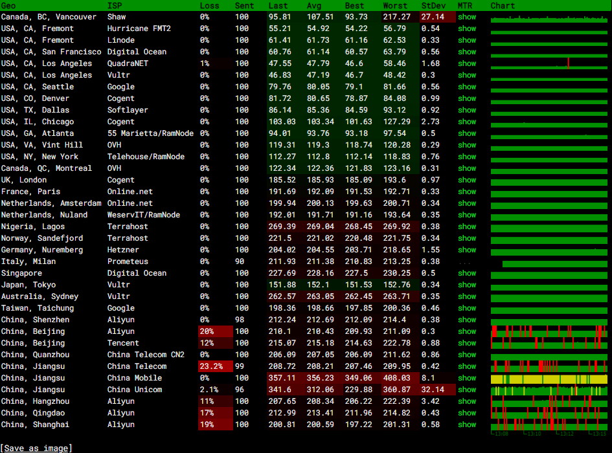Show MTR for the Linode Fremont row

click(x=467, y=40)
